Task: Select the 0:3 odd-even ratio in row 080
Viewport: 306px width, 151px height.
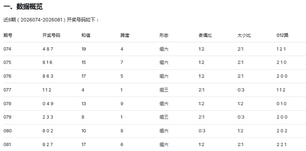Action: tap(201, 131)
